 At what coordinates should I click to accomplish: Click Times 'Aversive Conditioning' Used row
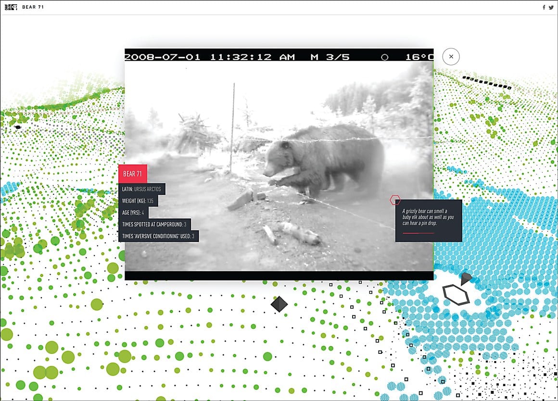[x=158, y=236]
